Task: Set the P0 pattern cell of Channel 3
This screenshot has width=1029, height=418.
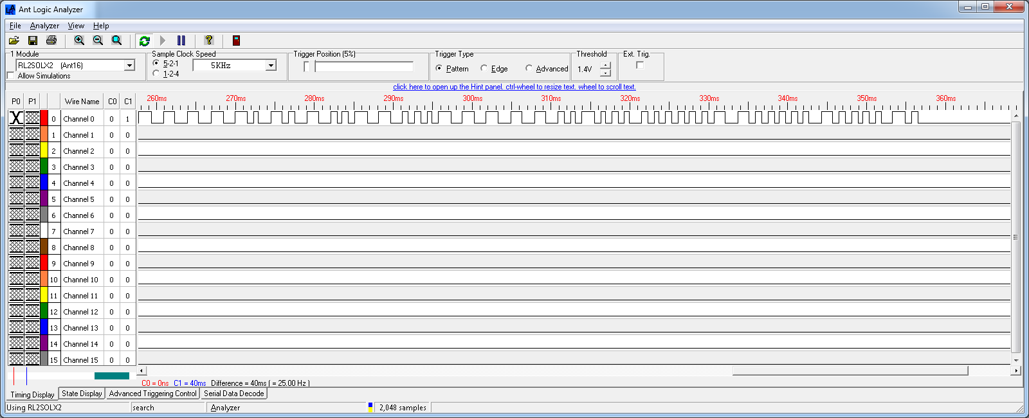Action: [16, 166]
